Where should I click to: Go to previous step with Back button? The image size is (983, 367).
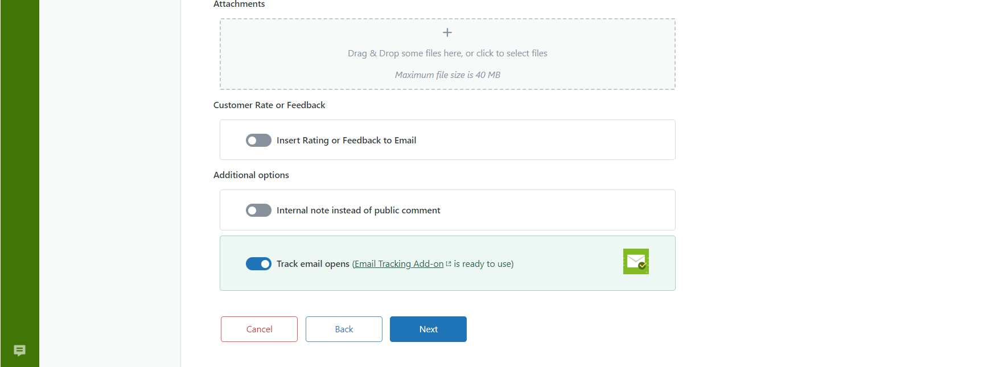344,329
